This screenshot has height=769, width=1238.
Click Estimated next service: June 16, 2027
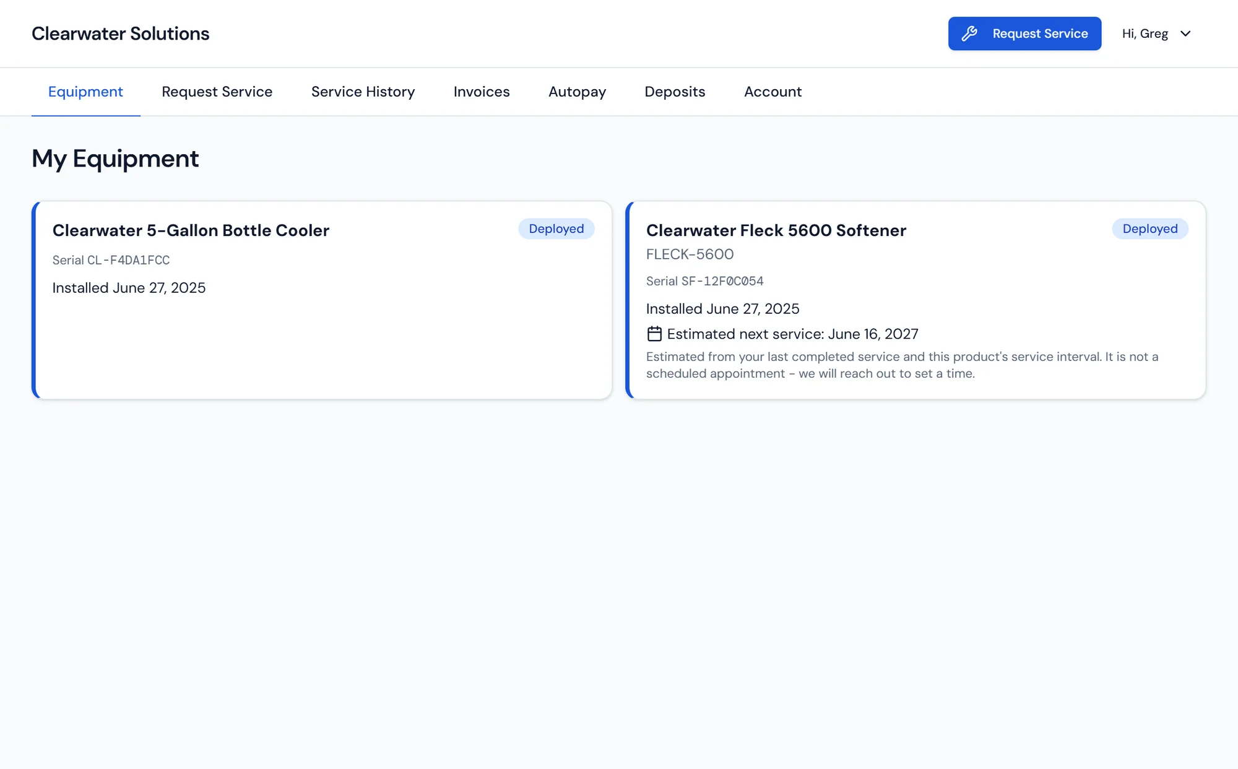pyautogui.click(x=793, y=334)
